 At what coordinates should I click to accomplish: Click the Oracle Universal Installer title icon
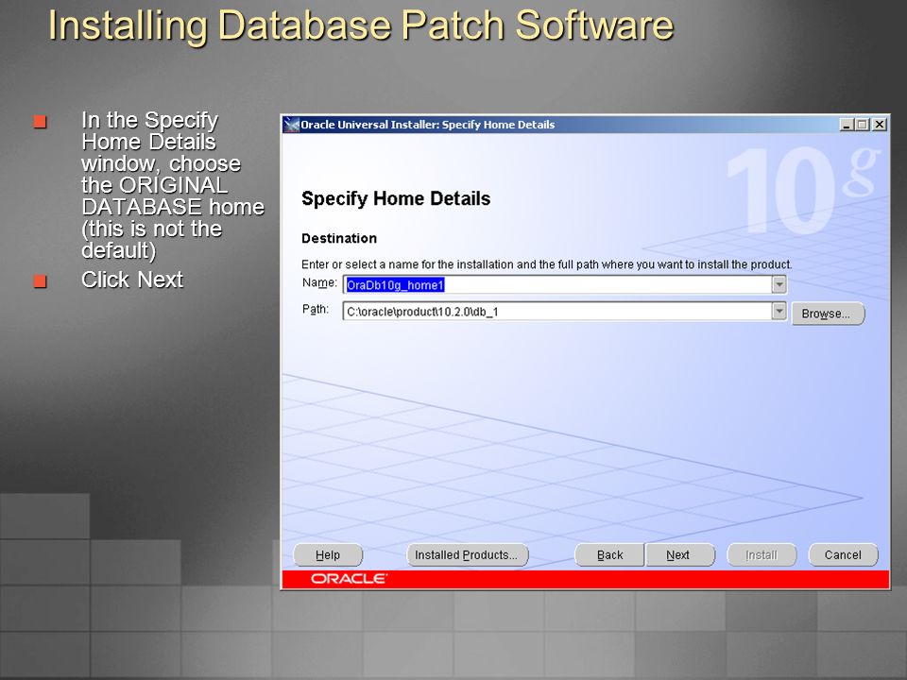pyautogui.click(x=292, y=125)
